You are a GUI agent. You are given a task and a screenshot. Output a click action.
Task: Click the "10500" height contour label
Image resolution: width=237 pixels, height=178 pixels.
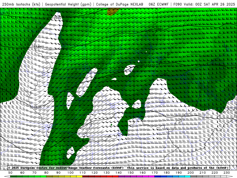click(x=56, y=18)
